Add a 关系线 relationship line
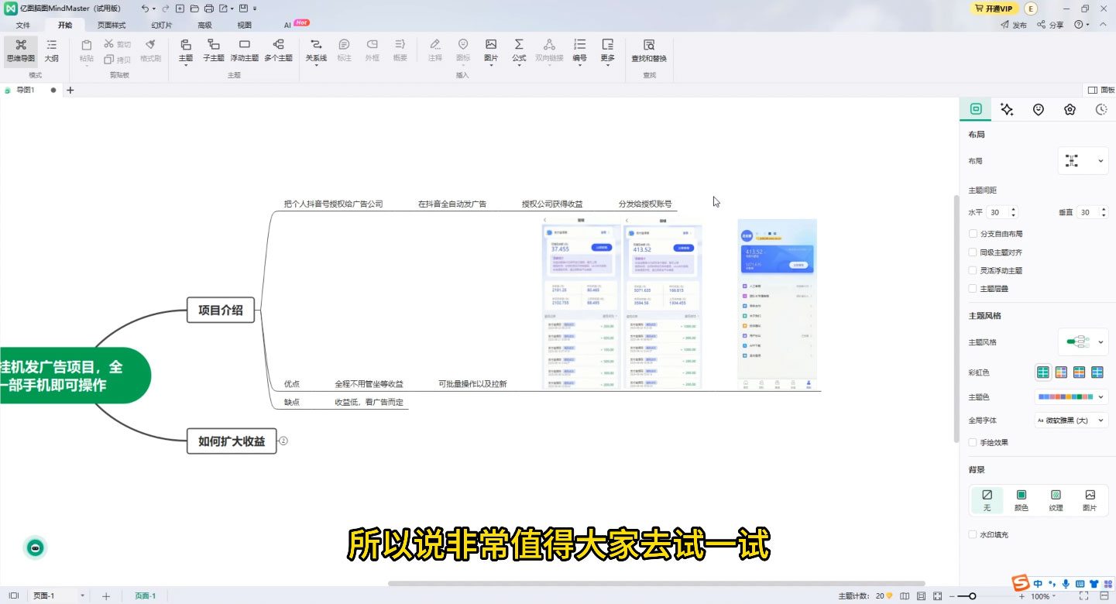The image size is (1116, 604). [x=316, y=50]
